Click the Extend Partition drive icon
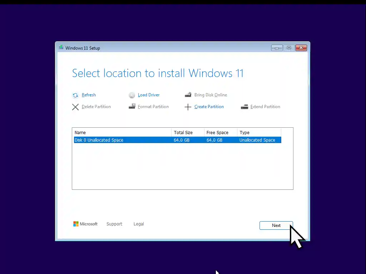The width and height of the screenshot is (366, 274). point(244,107)
